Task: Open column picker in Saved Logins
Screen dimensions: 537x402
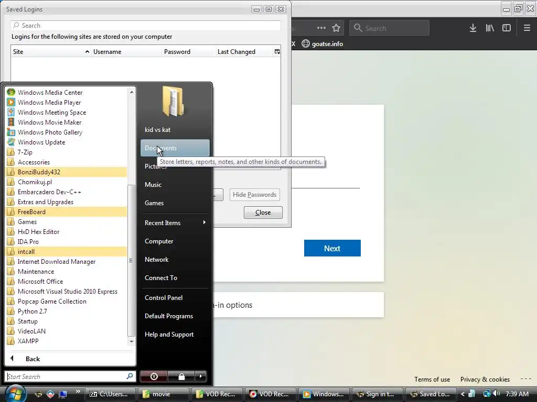Action: [x=277, y=52]
